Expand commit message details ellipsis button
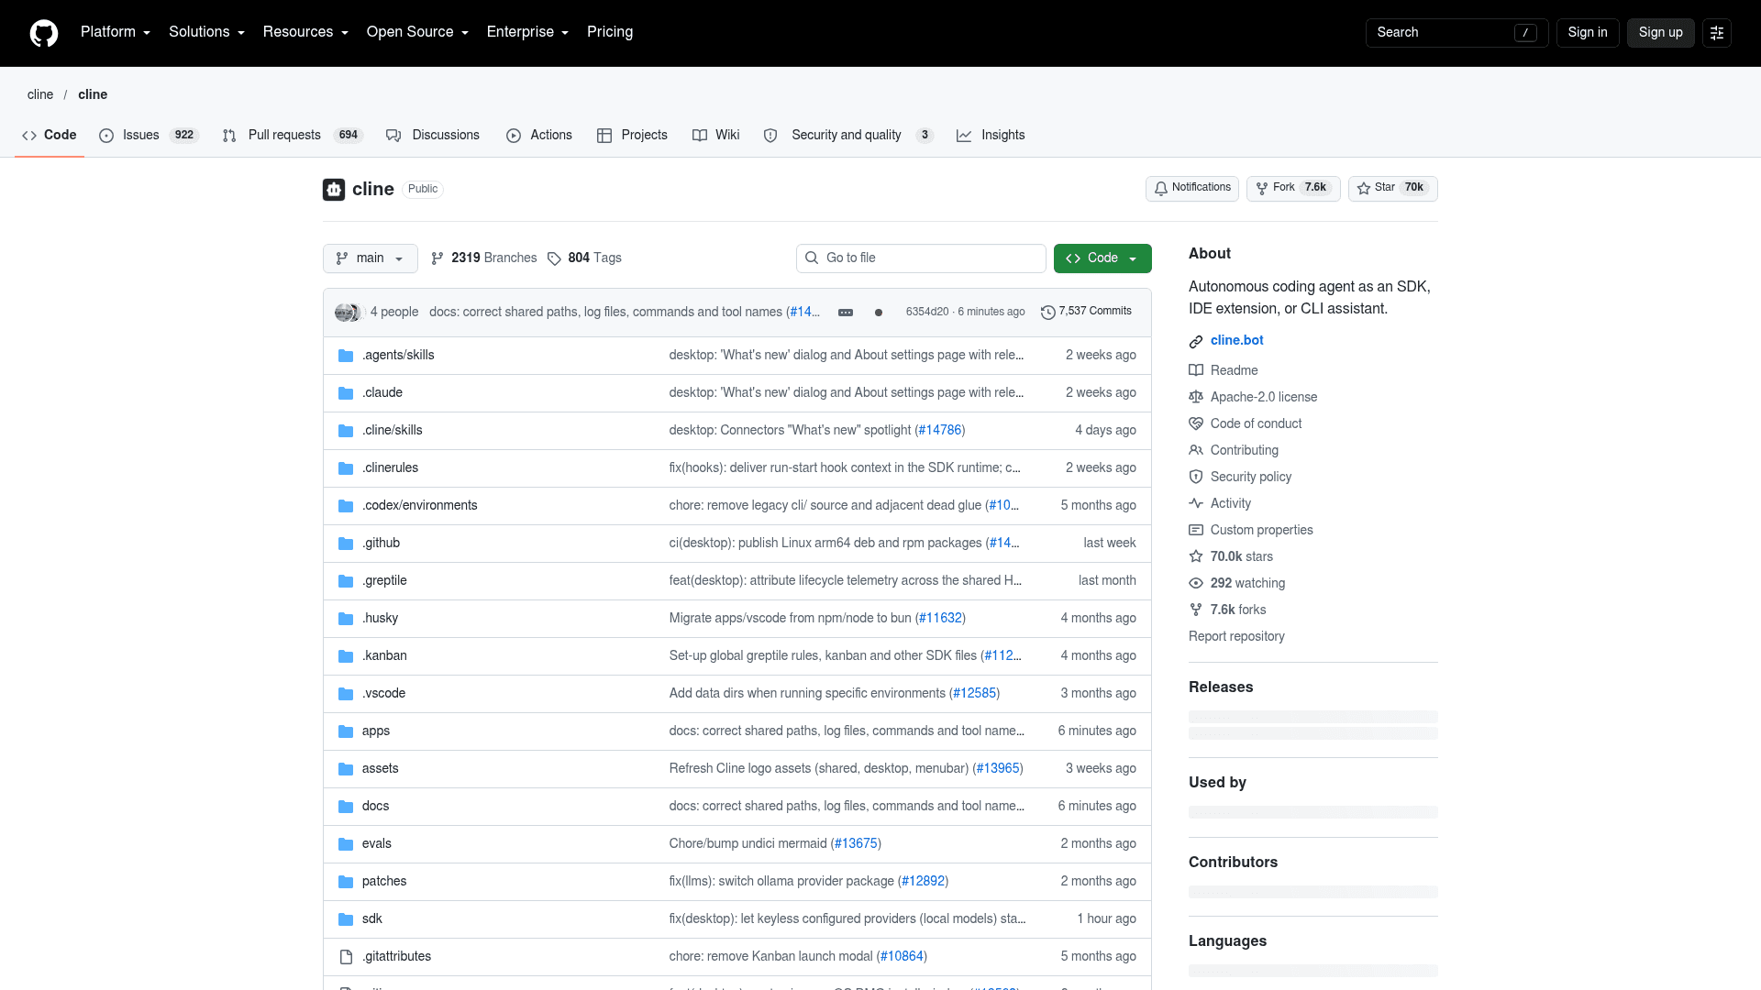The height and width of the screenshot is (990, 1761). 846,313
